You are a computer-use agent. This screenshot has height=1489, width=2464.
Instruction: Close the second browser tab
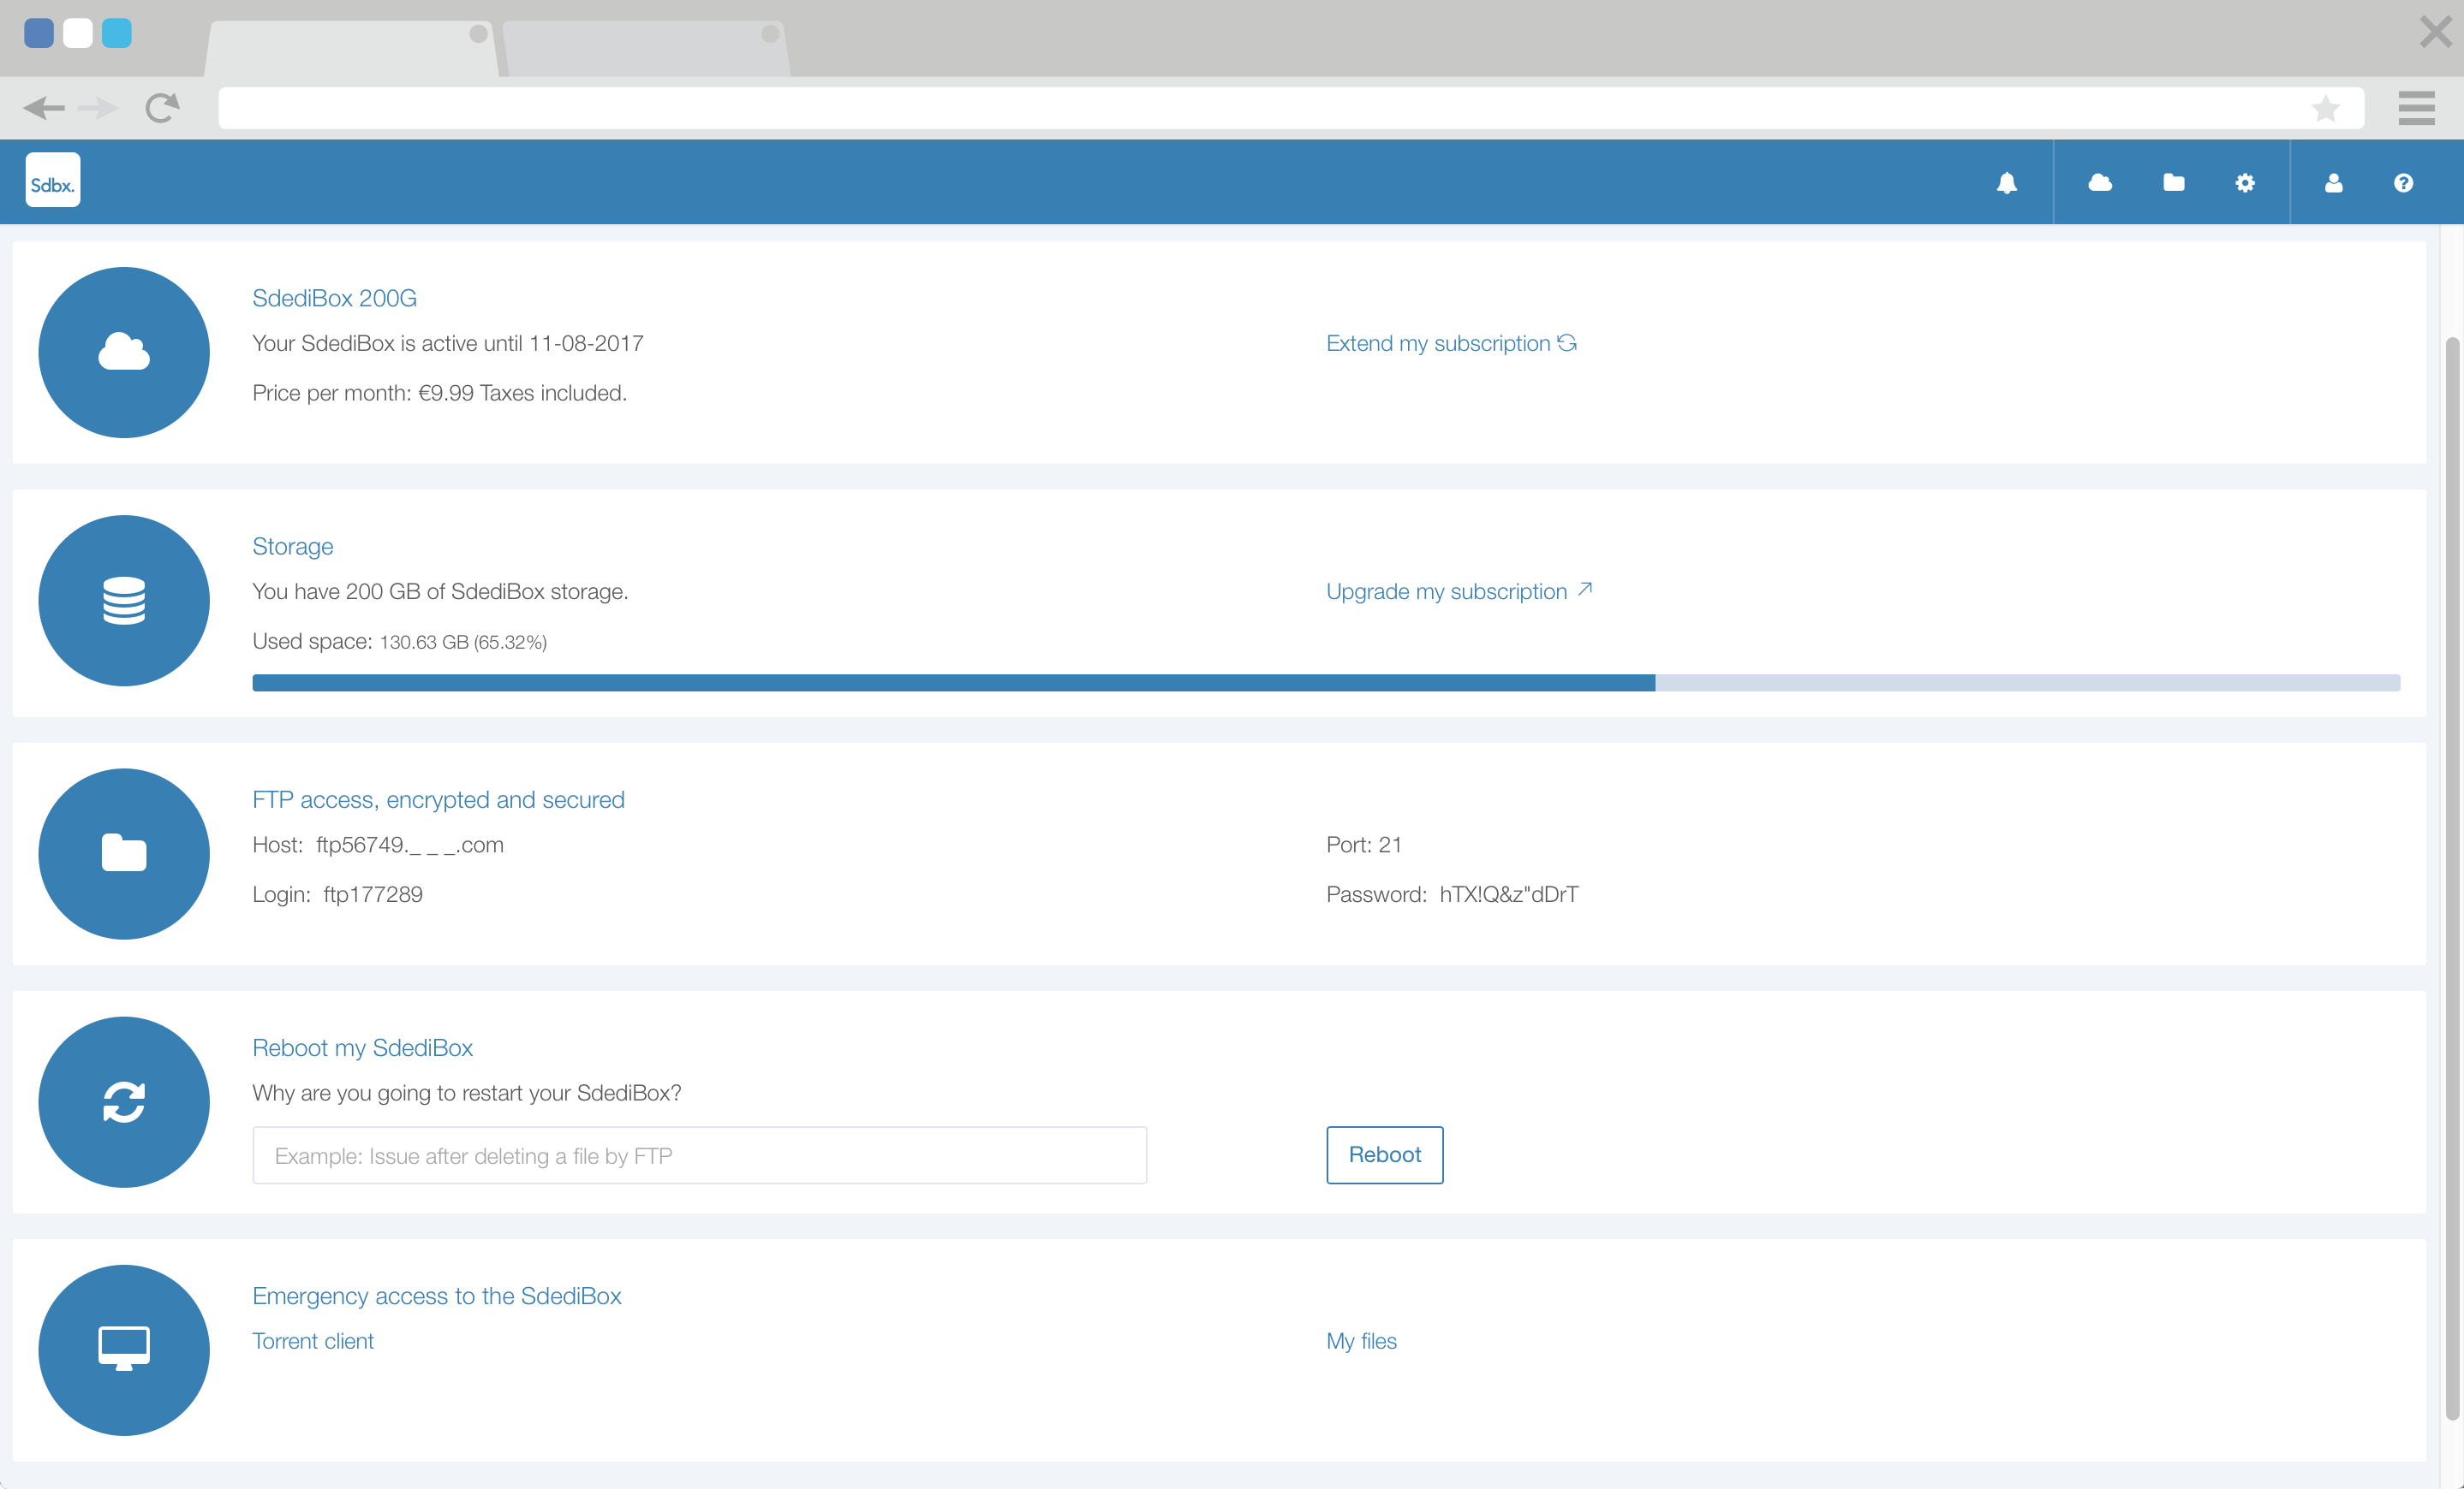click(770, 34)
